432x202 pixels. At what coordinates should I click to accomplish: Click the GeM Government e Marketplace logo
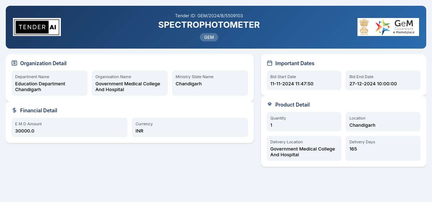[x=388, y=27]
